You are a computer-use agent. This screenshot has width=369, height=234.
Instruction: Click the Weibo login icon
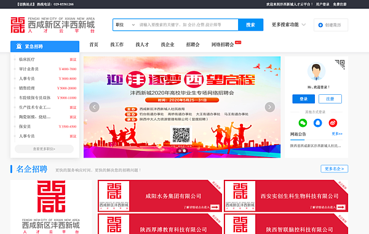[333, 123]
